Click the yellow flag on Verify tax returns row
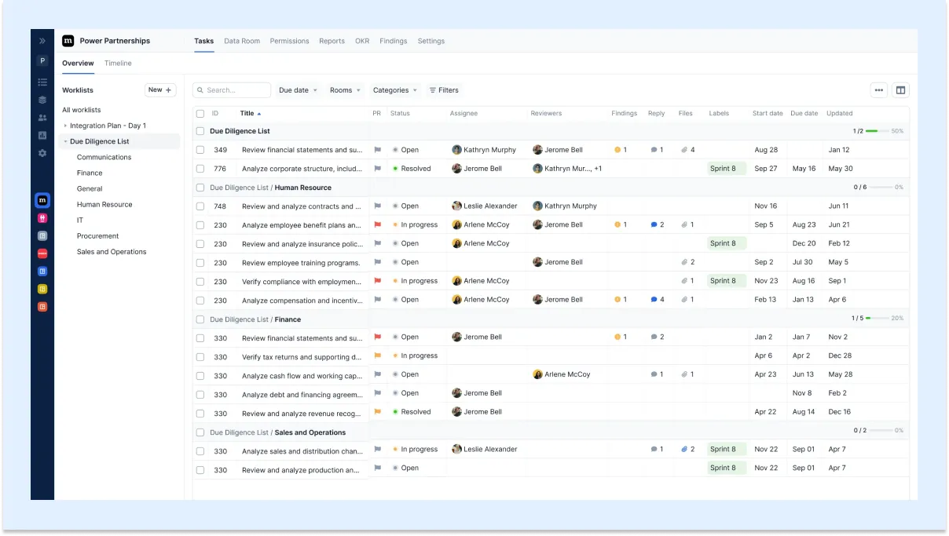Screen dimensions: 949x536 point(378,356)
